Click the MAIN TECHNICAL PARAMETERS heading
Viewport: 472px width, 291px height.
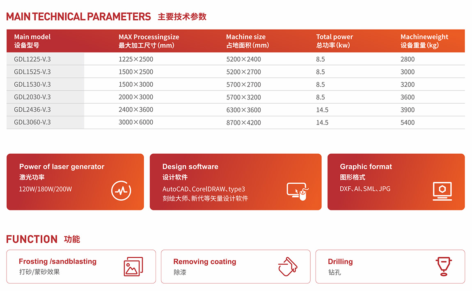click(78, 17)
